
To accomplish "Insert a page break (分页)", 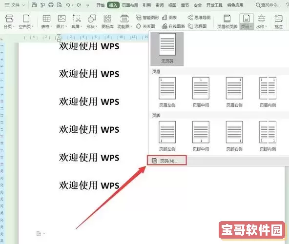I will pyautogui.click(x=9, y=22).
